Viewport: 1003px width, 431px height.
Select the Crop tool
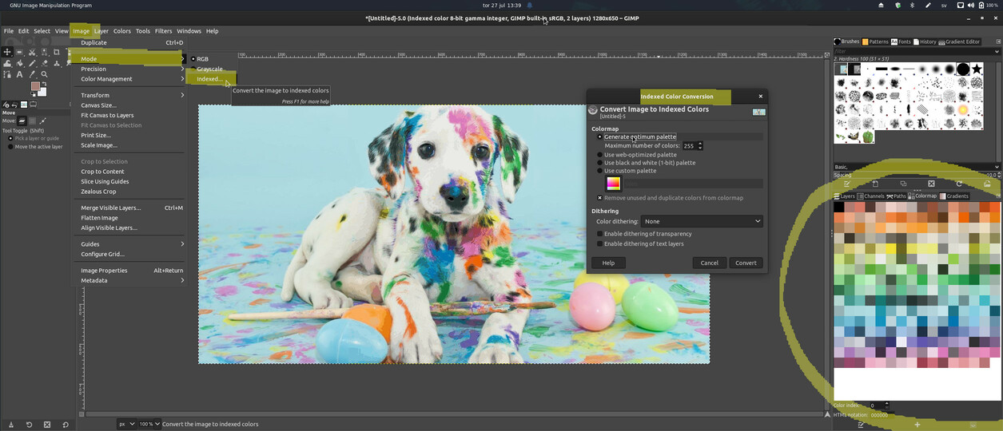(56, 52)
